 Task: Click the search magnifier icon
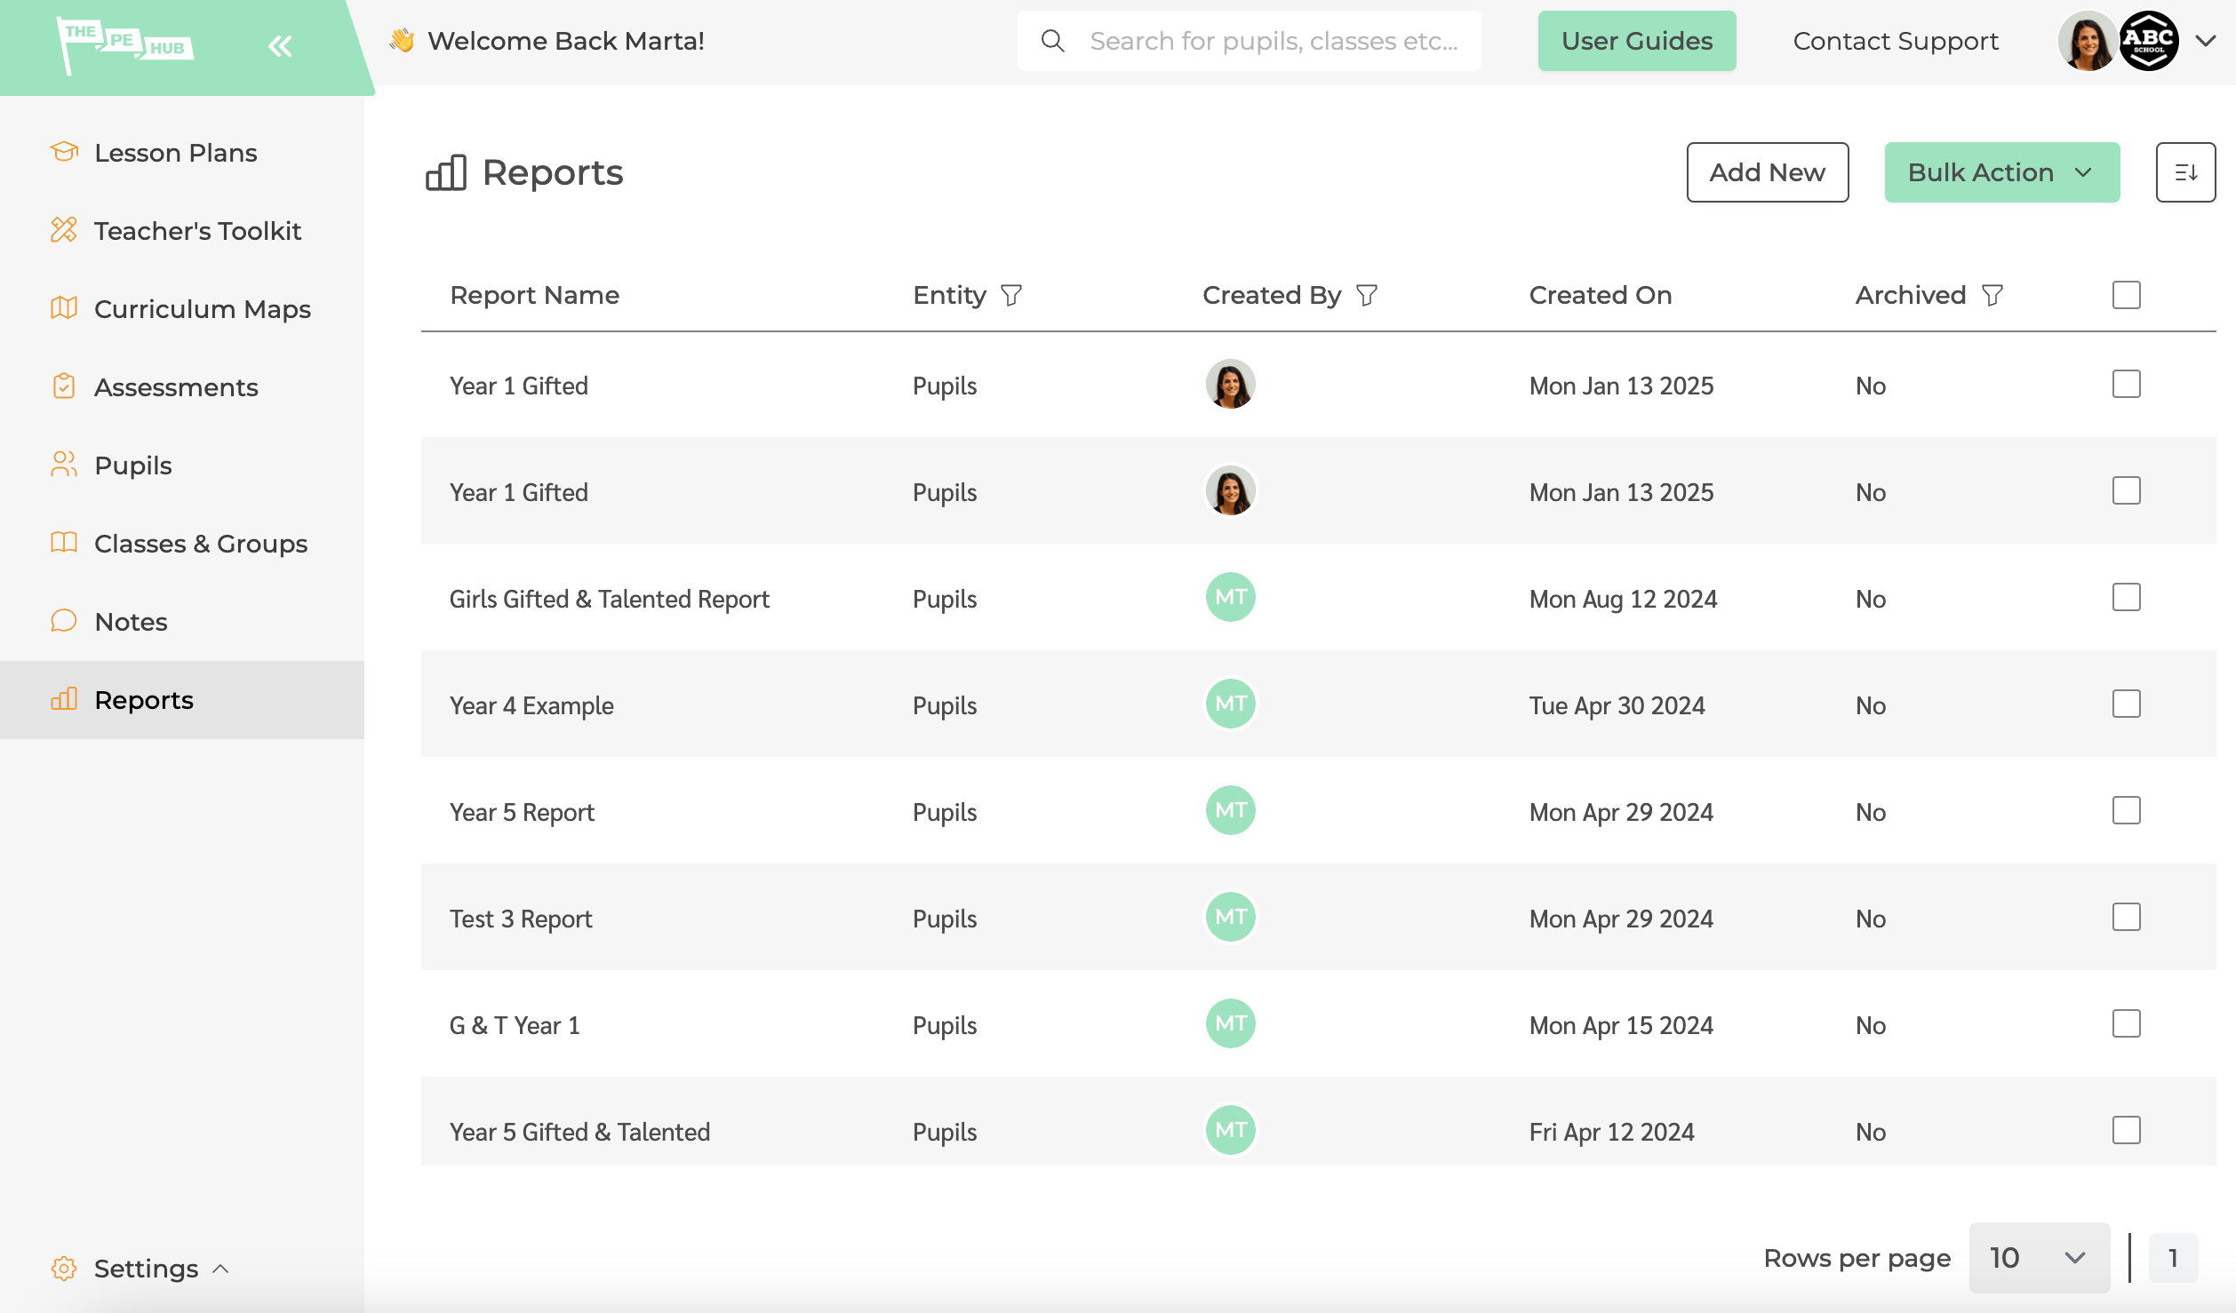click(1053, 40)
